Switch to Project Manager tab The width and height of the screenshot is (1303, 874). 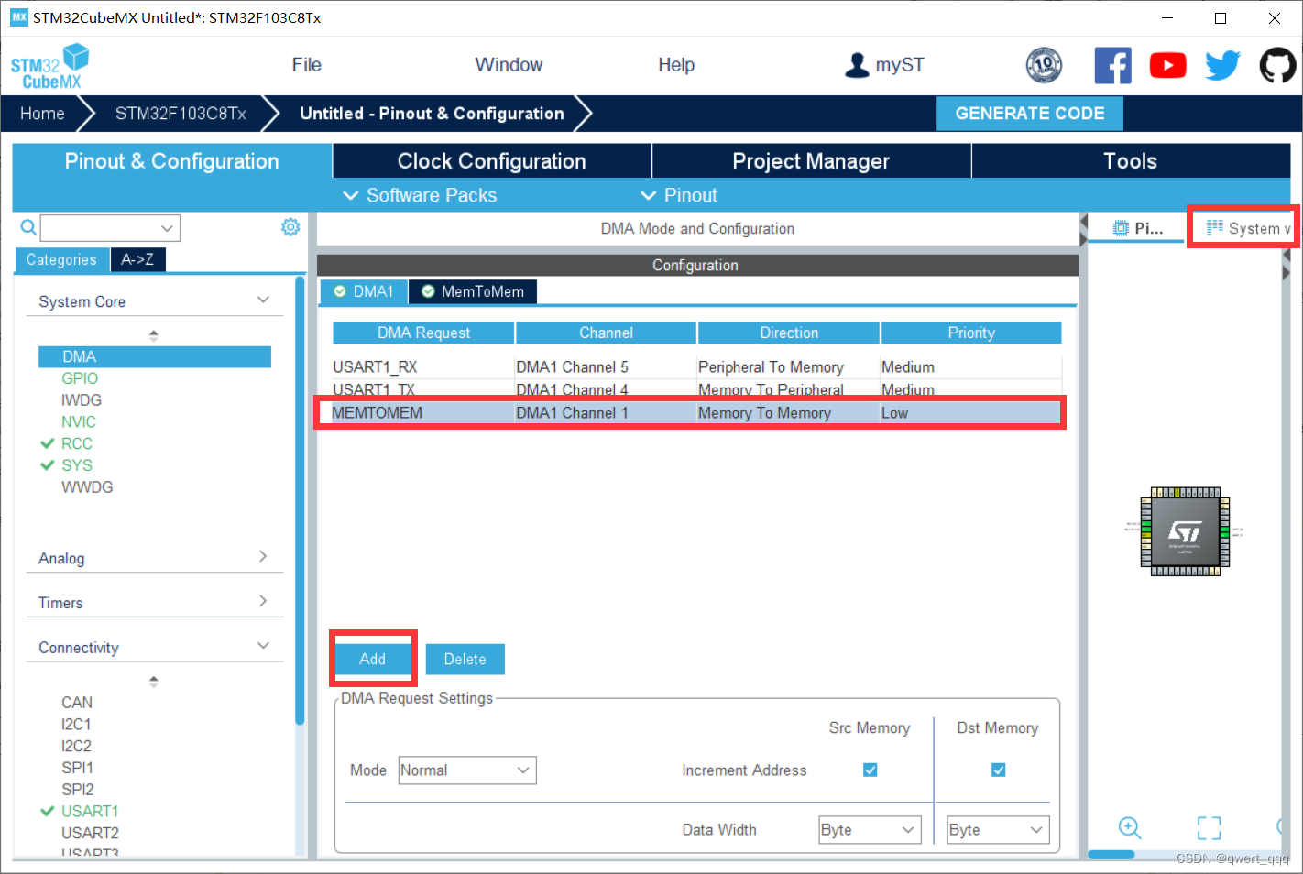(x=811, y=161)
